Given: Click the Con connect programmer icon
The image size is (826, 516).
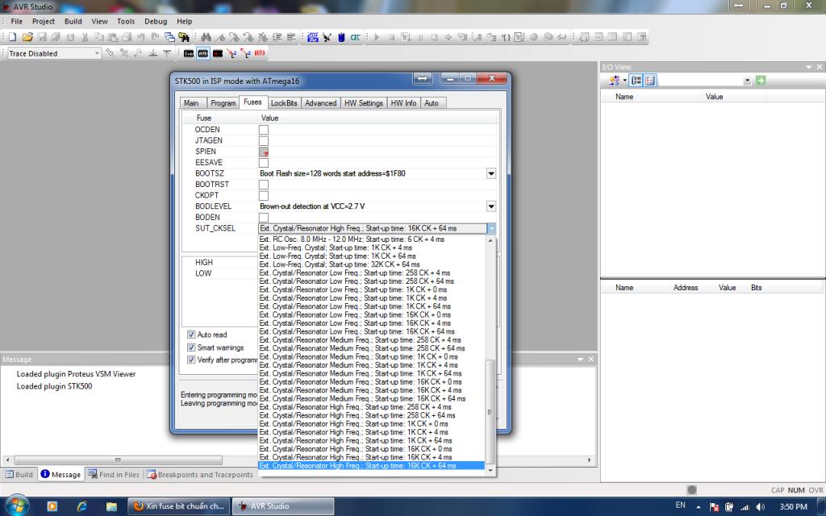Looking at the screenshot, I should point(189,53).
